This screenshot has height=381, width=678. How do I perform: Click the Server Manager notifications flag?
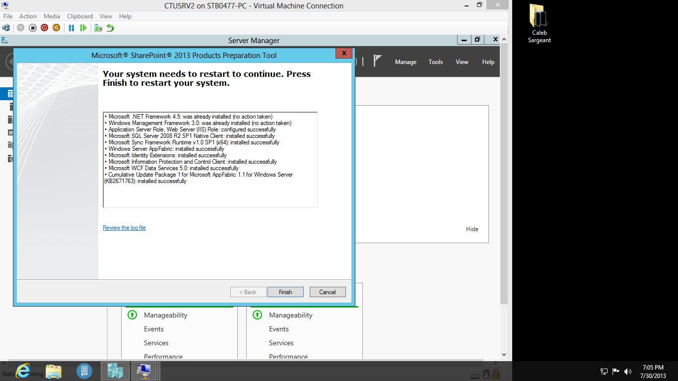pos(378,61)
